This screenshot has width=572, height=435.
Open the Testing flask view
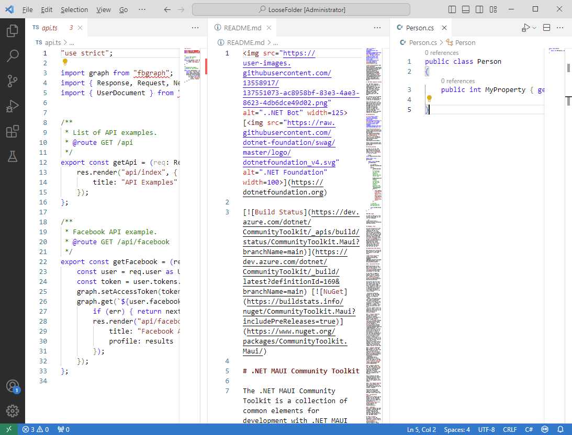coord(13,156)
